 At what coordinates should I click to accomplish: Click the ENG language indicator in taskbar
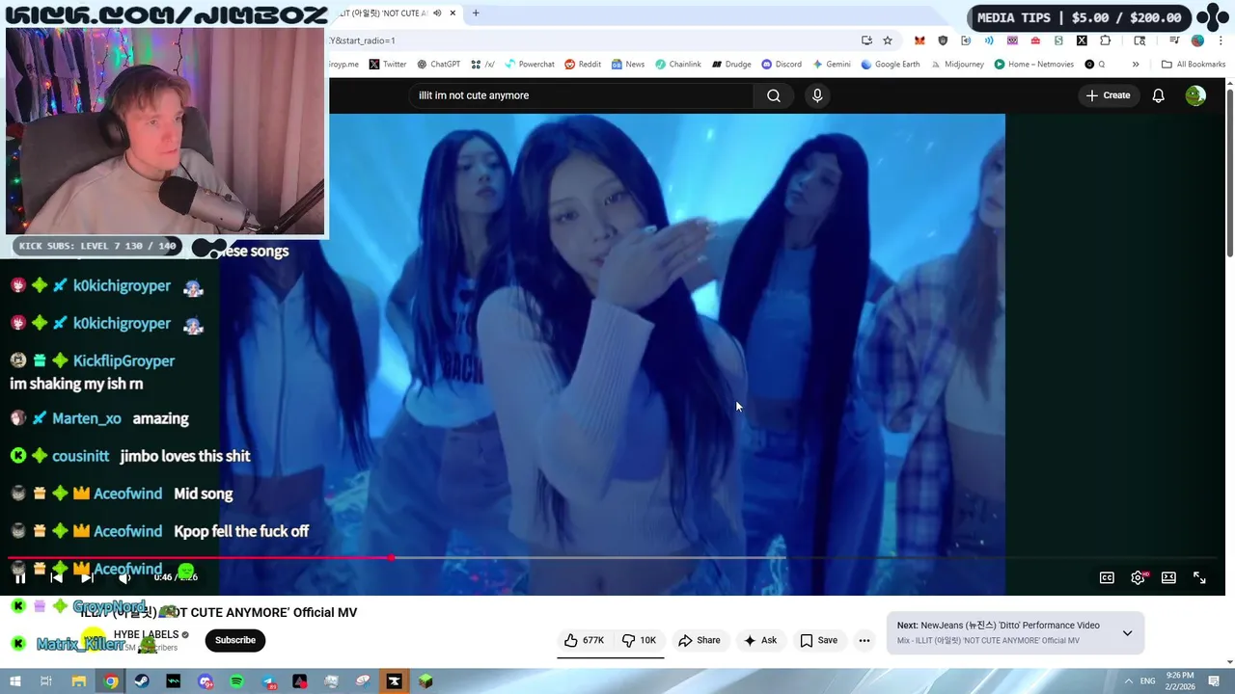click(1148, 681)
